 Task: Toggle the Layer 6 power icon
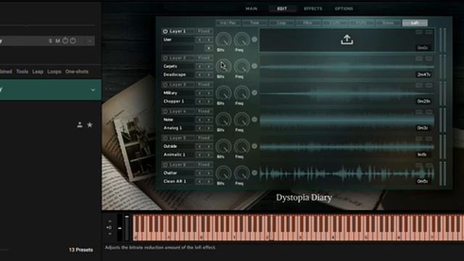165,165
